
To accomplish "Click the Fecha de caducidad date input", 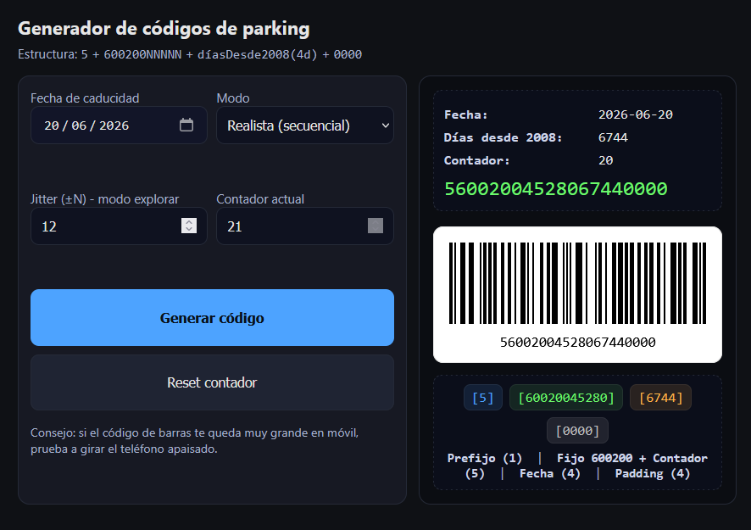I will 119,125.
